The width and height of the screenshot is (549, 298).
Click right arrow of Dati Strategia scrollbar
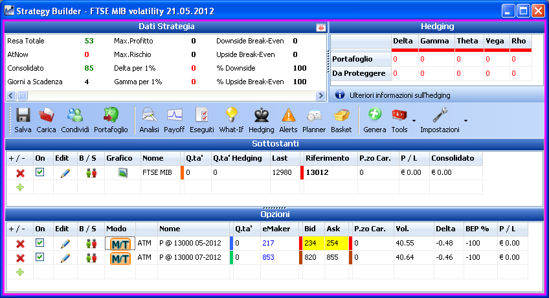pos(320,95)
